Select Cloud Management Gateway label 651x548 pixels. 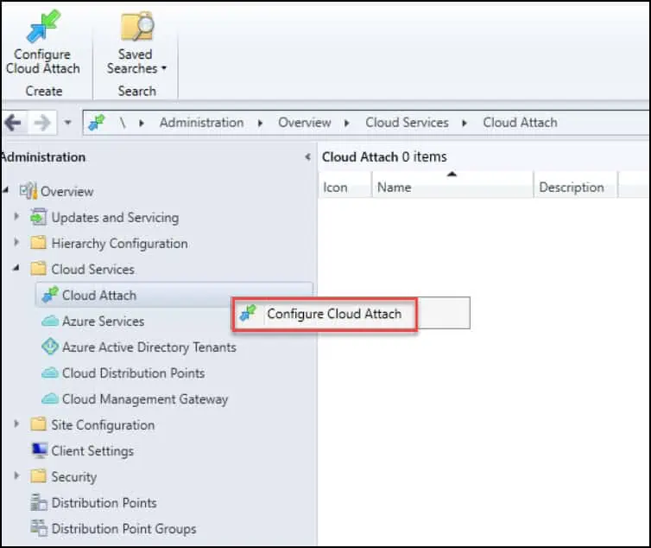click(x=145, y=399)
